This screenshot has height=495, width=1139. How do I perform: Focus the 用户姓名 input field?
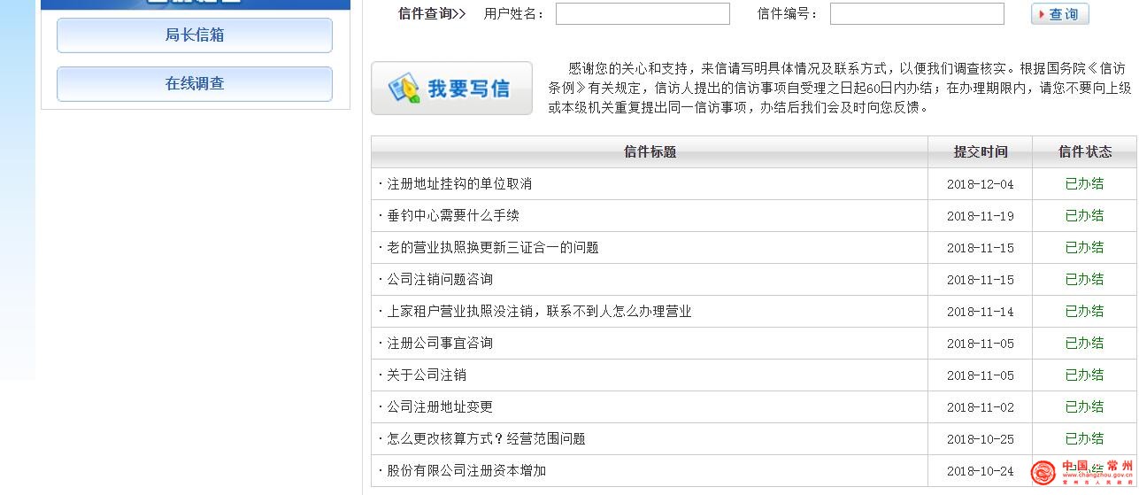click(x=643, y=14)
